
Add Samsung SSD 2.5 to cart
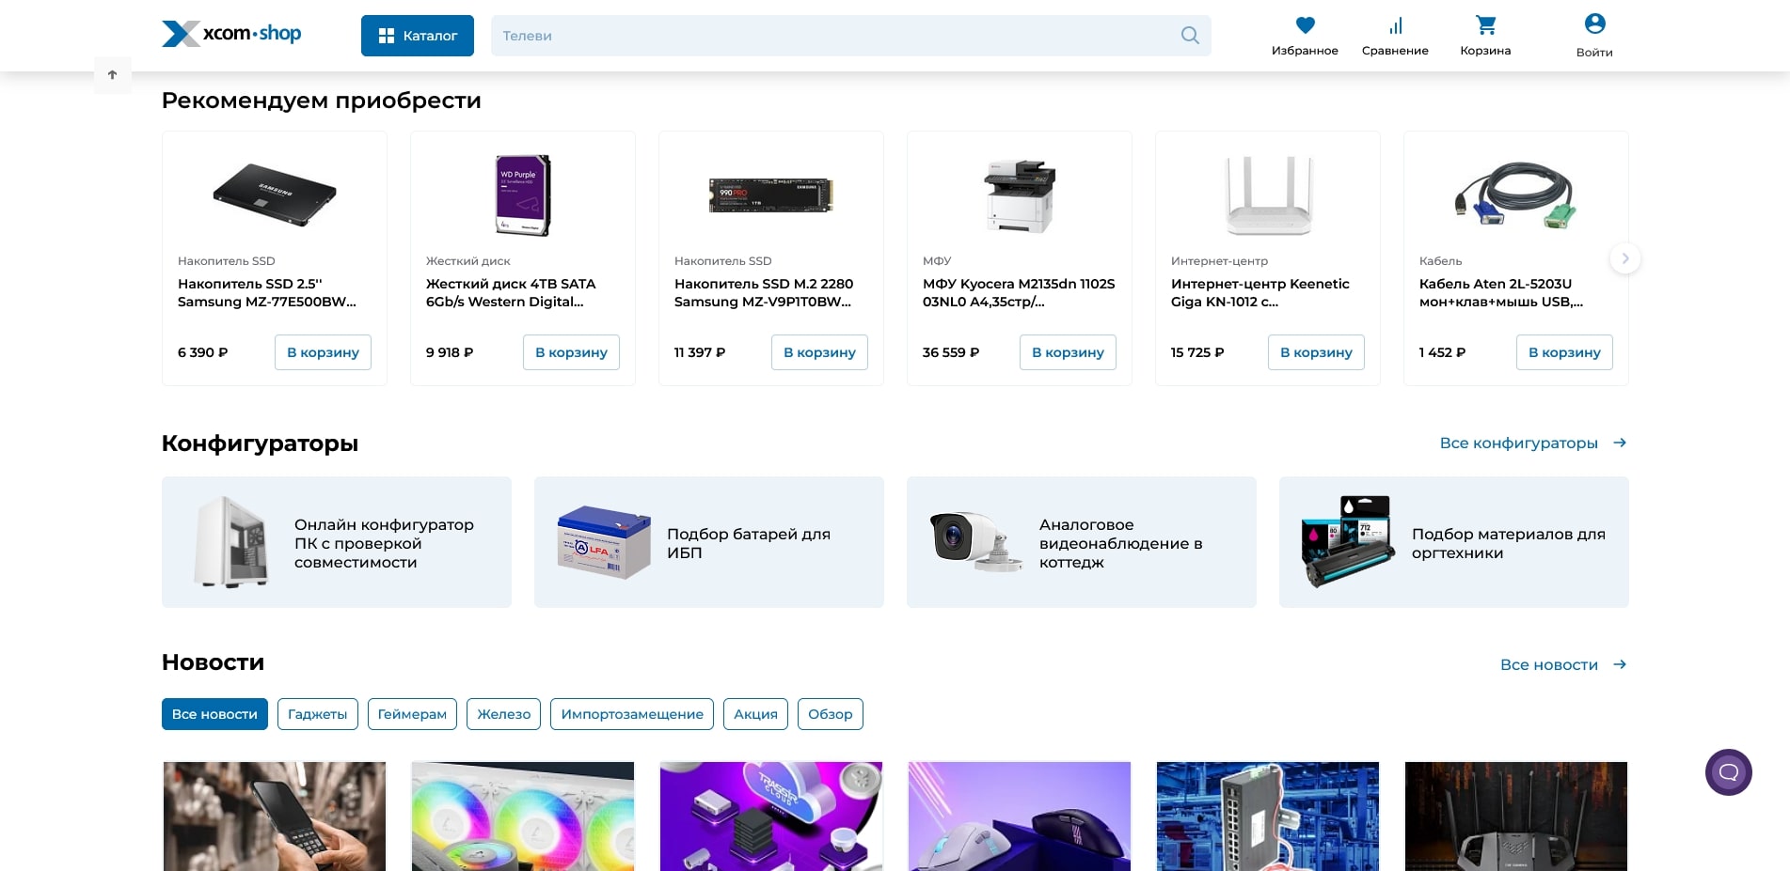pyautogui.click(x=323, y=352)
